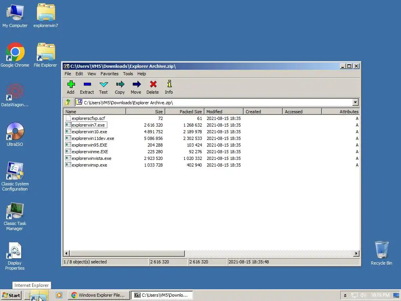Select Classic System Configuration shortcut
This screenshot has width=401, height=301.
click(15, 177)
